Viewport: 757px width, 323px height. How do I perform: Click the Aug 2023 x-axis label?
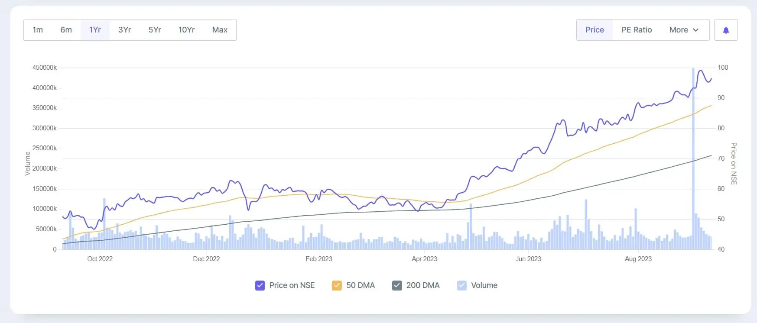click(x=638, y=259)
